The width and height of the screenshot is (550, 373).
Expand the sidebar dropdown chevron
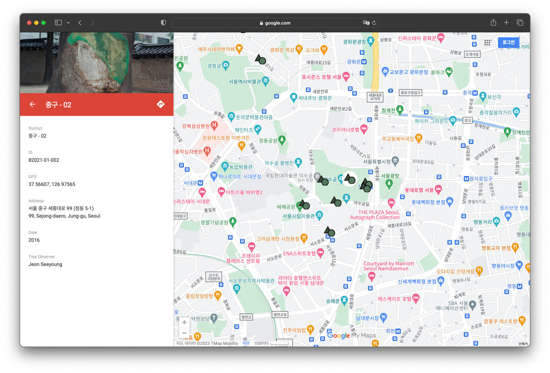(x=68, y=22)
